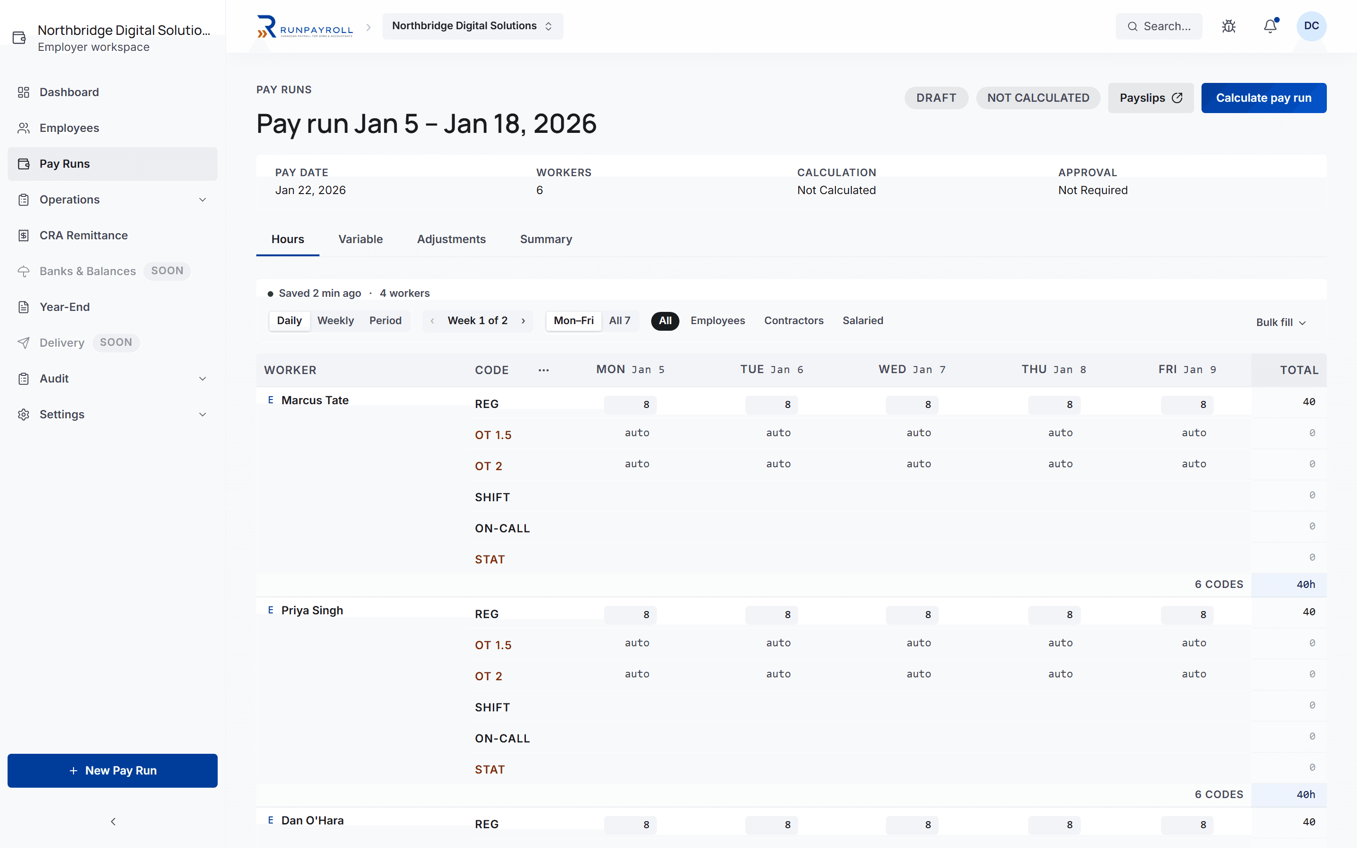Go to next week arrow

[x=523, y=321]
